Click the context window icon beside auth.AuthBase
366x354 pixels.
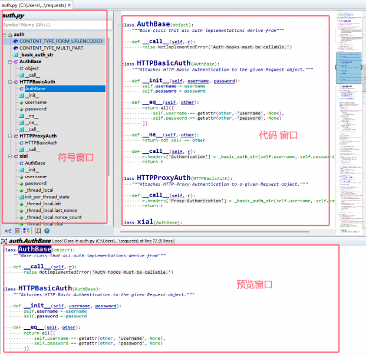pos(4,241)
